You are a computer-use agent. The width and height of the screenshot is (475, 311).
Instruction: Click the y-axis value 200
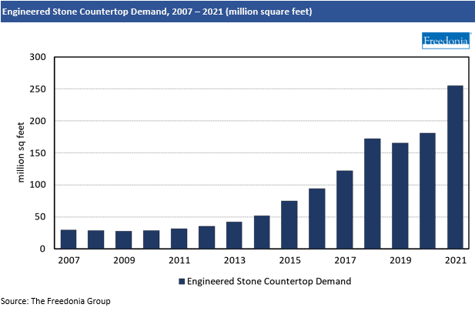pyautogui.click(x=38, y=121)
